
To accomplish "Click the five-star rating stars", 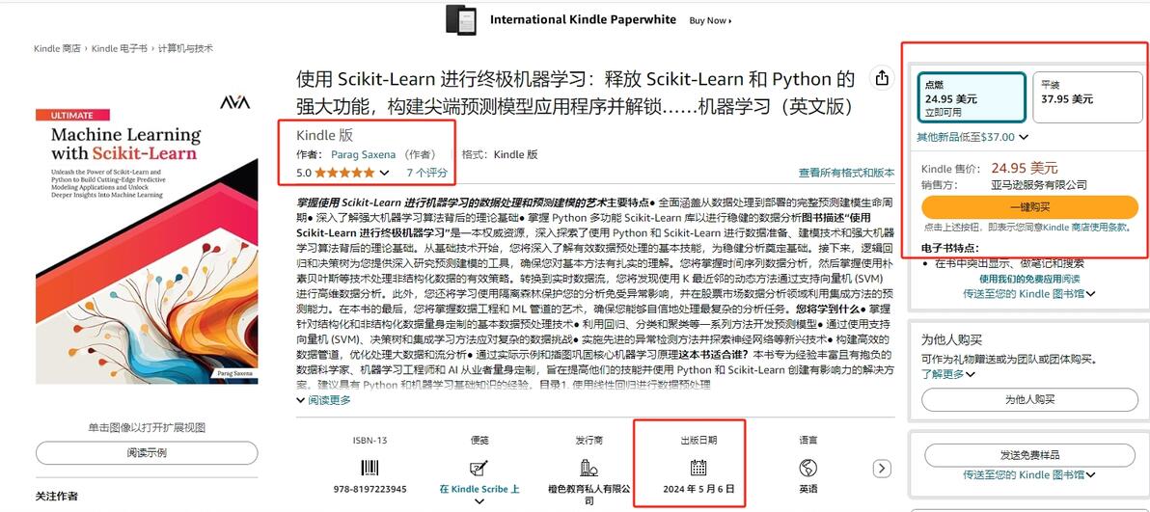I will pyautogui.click(x=344, y=174).
